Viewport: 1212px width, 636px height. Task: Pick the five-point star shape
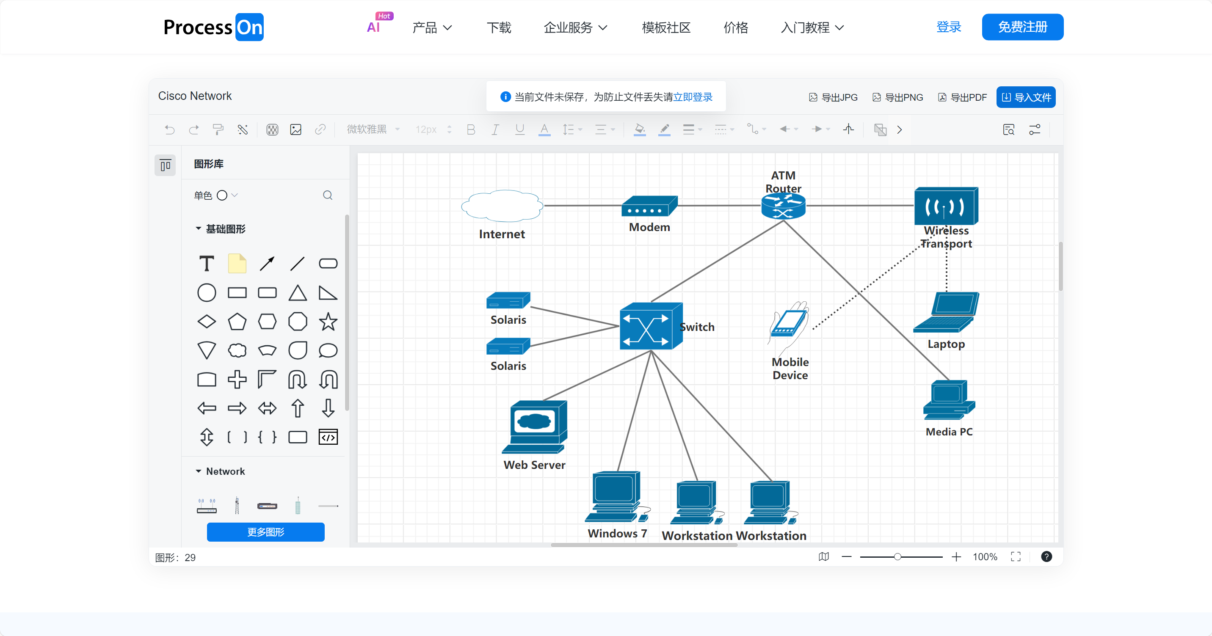pos(328,322)
